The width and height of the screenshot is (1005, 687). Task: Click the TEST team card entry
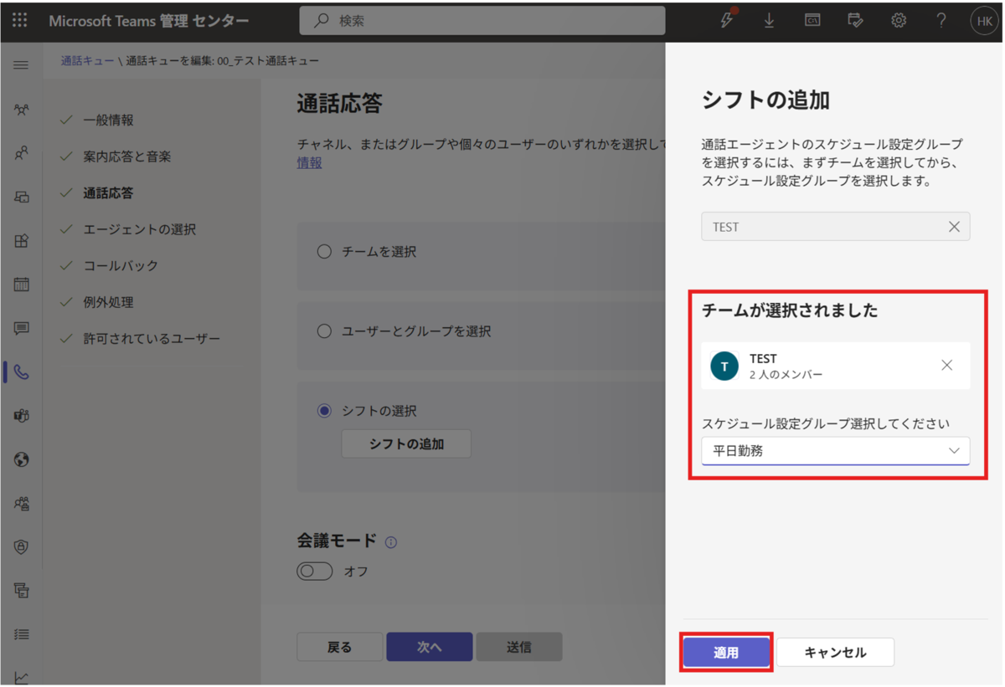tap(836, 366)
